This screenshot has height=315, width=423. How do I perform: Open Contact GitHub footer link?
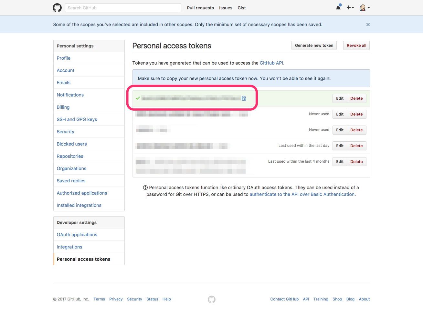tap(284, 299)
